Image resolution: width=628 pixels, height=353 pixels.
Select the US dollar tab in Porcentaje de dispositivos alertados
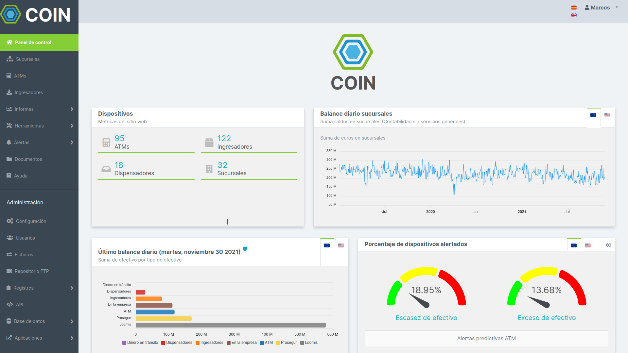[x=588, y=245]
